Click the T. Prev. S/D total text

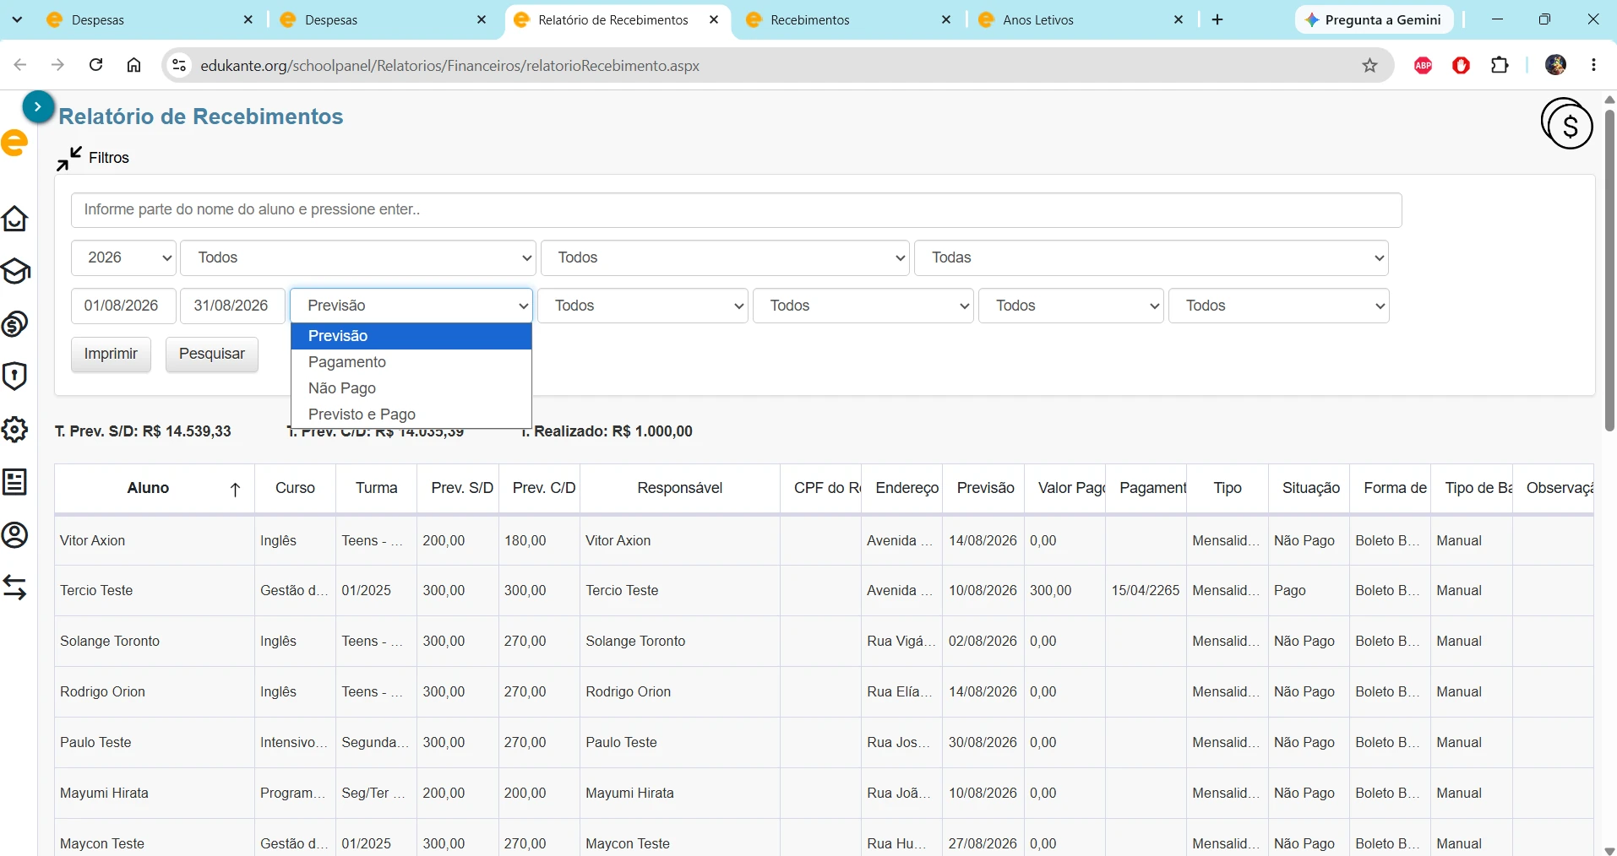tap(143, 431)
